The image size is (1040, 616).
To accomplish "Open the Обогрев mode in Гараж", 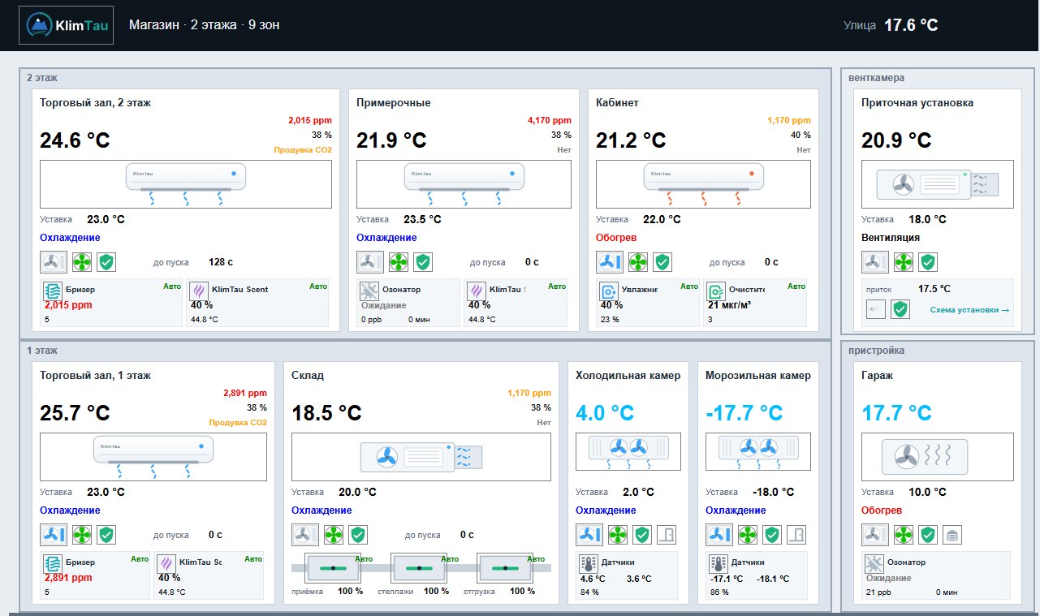I will point(882,510).
